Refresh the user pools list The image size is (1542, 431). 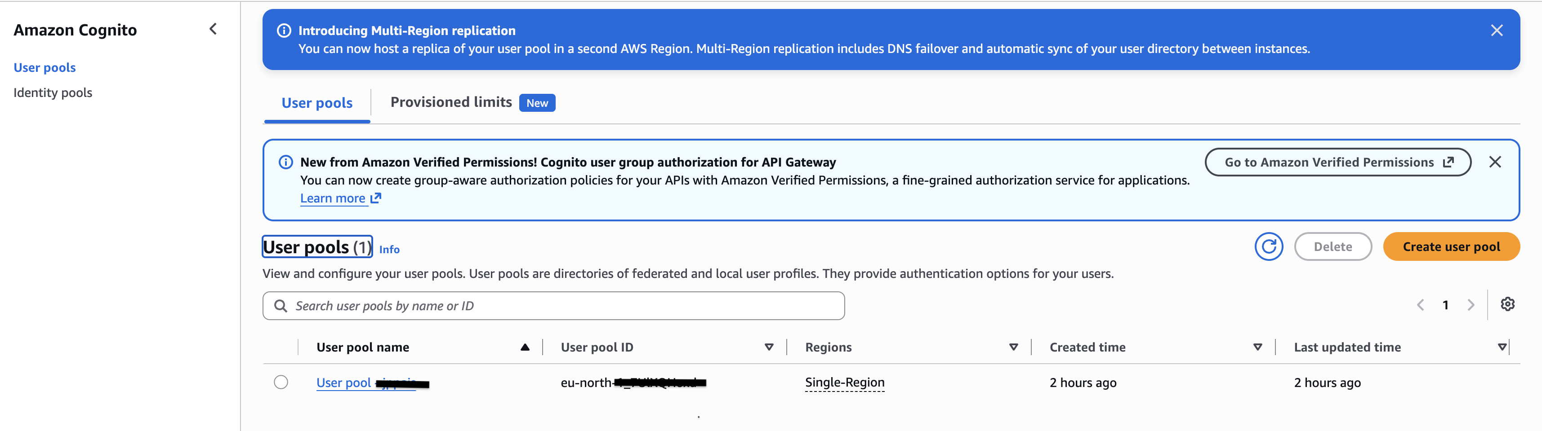click(1268, 247)
